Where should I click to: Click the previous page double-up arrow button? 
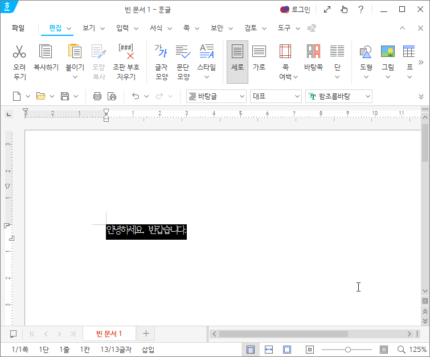point(425,311)
